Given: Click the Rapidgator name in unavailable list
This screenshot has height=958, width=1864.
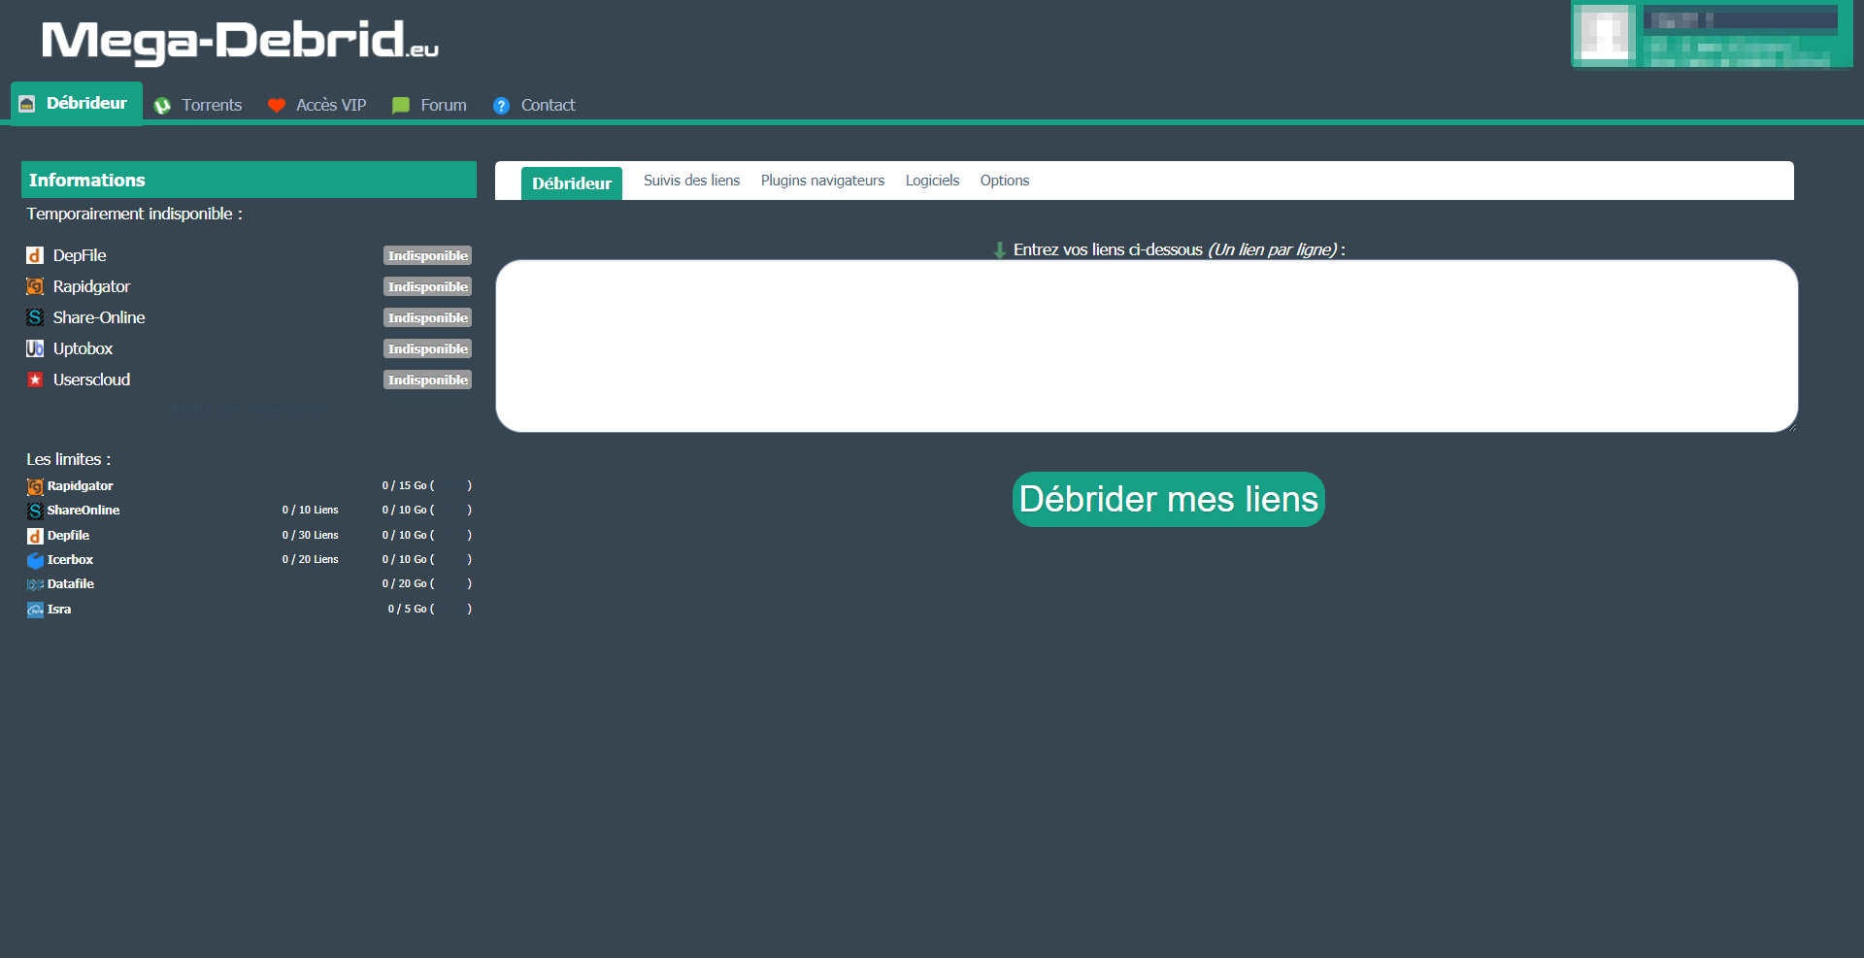Looking at the screenshot, I should (91, 286).
